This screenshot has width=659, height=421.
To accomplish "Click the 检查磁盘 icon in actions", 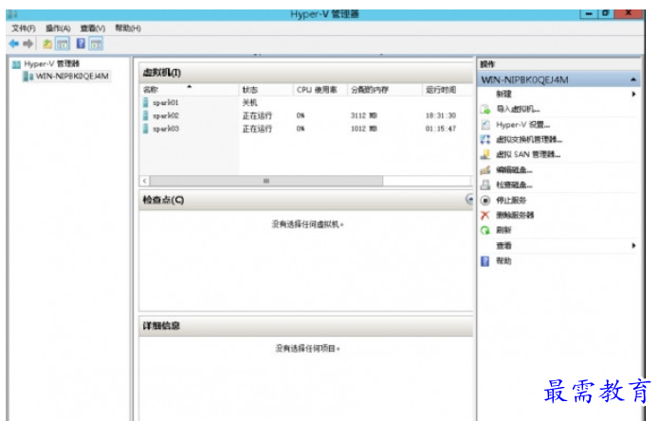I will point(485,184).
